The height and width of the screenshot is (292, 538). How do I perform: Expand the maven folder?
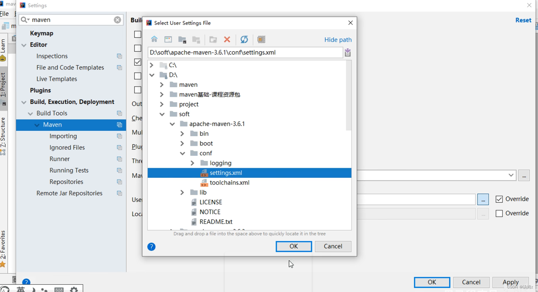coord(161,85)
